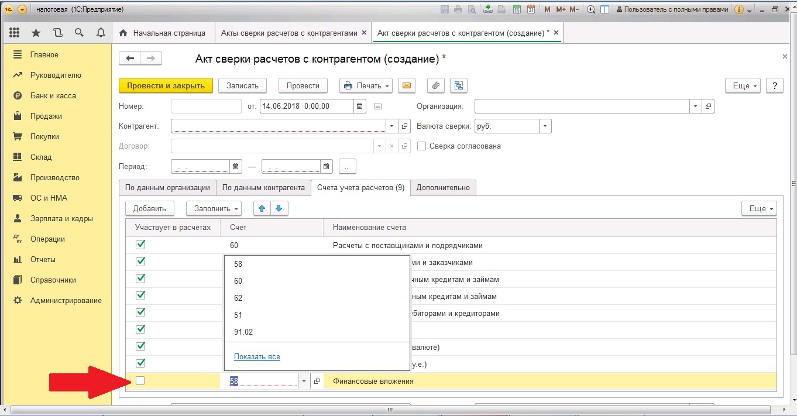Open calendar picker next to document date

pos(360,106)
